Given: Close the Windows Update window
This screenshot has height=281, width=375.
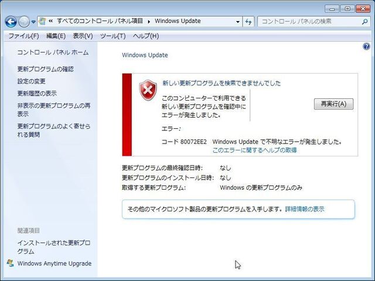Looking at the screenshot, I should 363,9.
